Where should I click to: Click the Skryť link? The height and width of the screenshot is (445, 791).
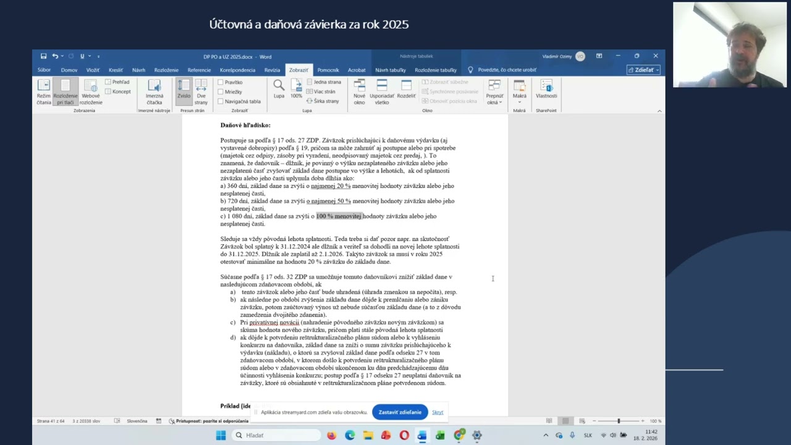click(x=438, y=412)
